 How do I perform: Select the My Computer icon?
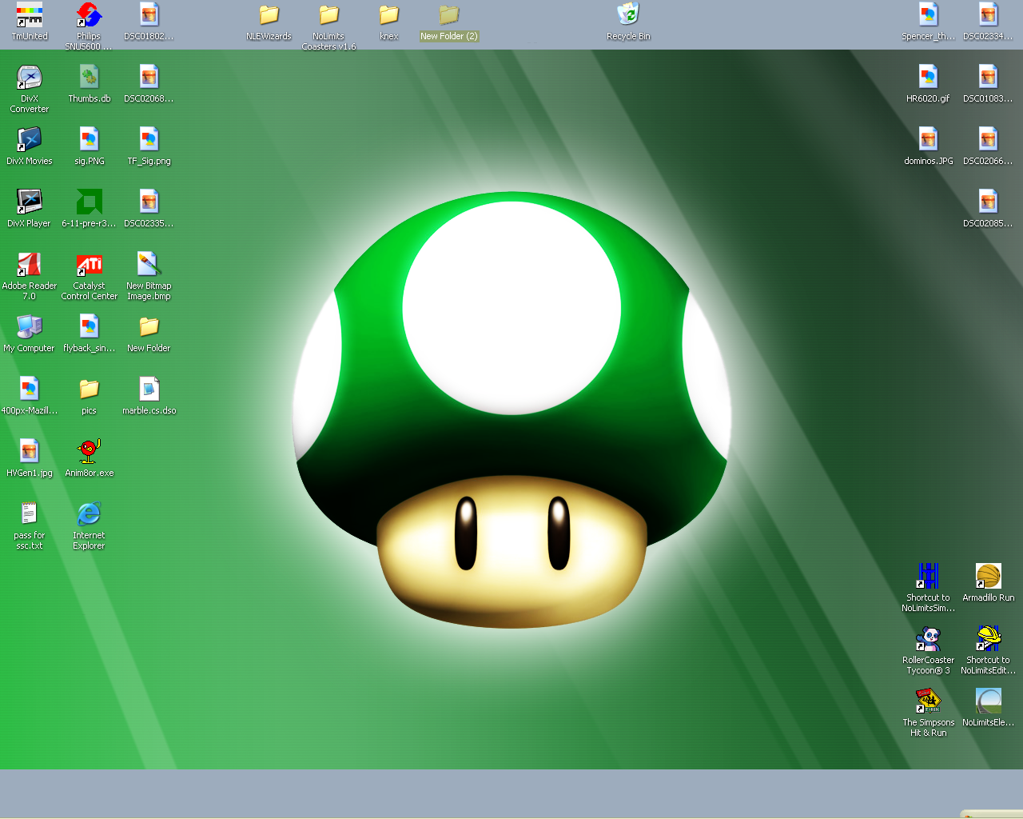click(x=30, y=326)
